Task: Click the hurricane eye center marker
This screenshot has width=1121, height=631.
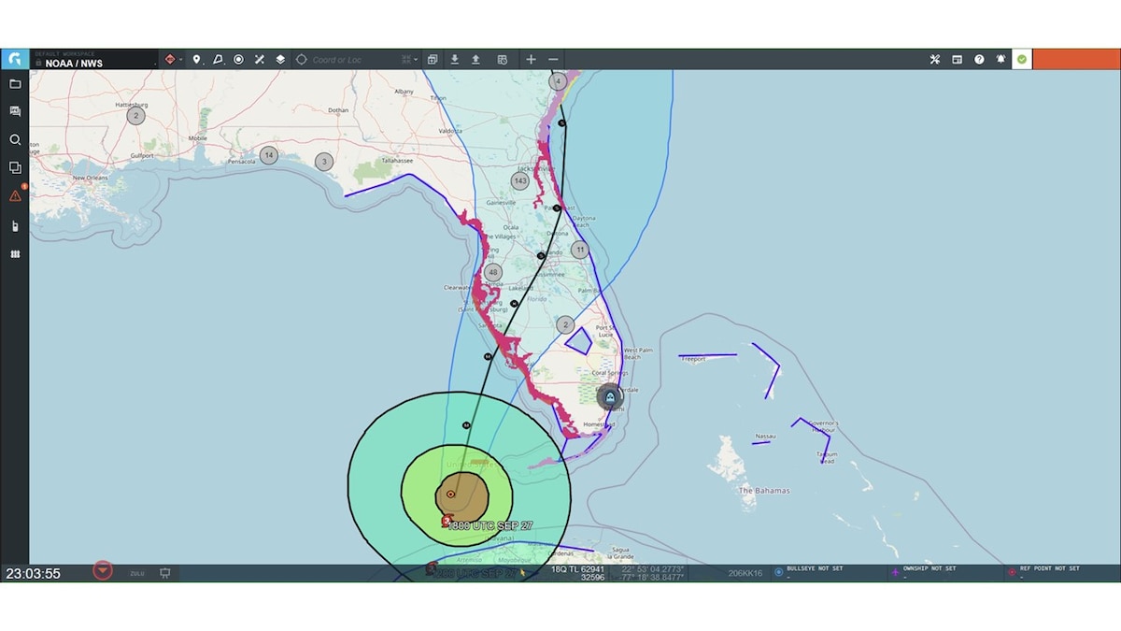Action: click(451, 494)
